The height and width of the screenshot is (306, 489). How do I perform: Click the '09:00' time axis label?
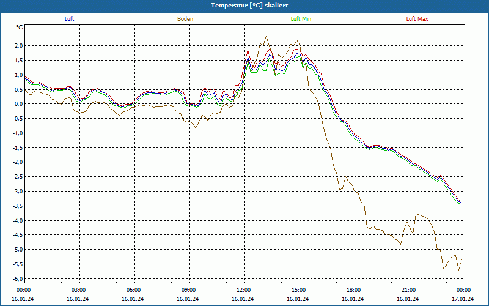[x=188, y=290]
